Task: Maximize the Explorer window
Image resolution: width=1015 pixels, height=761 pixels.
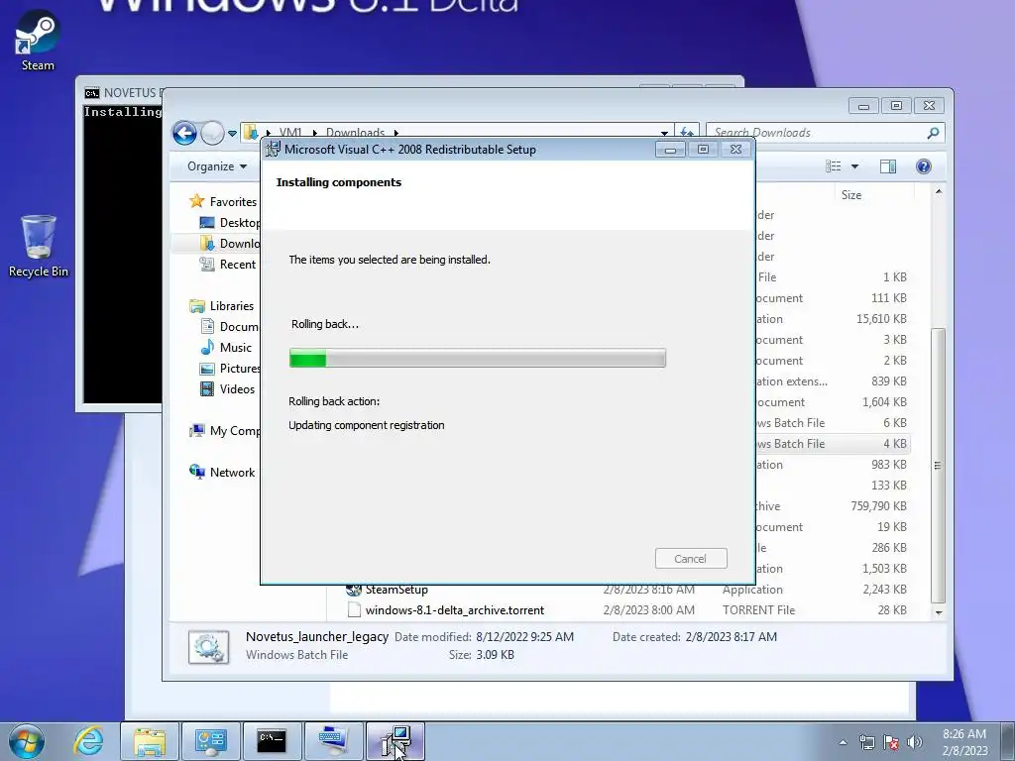Action: tap(896, 105)
